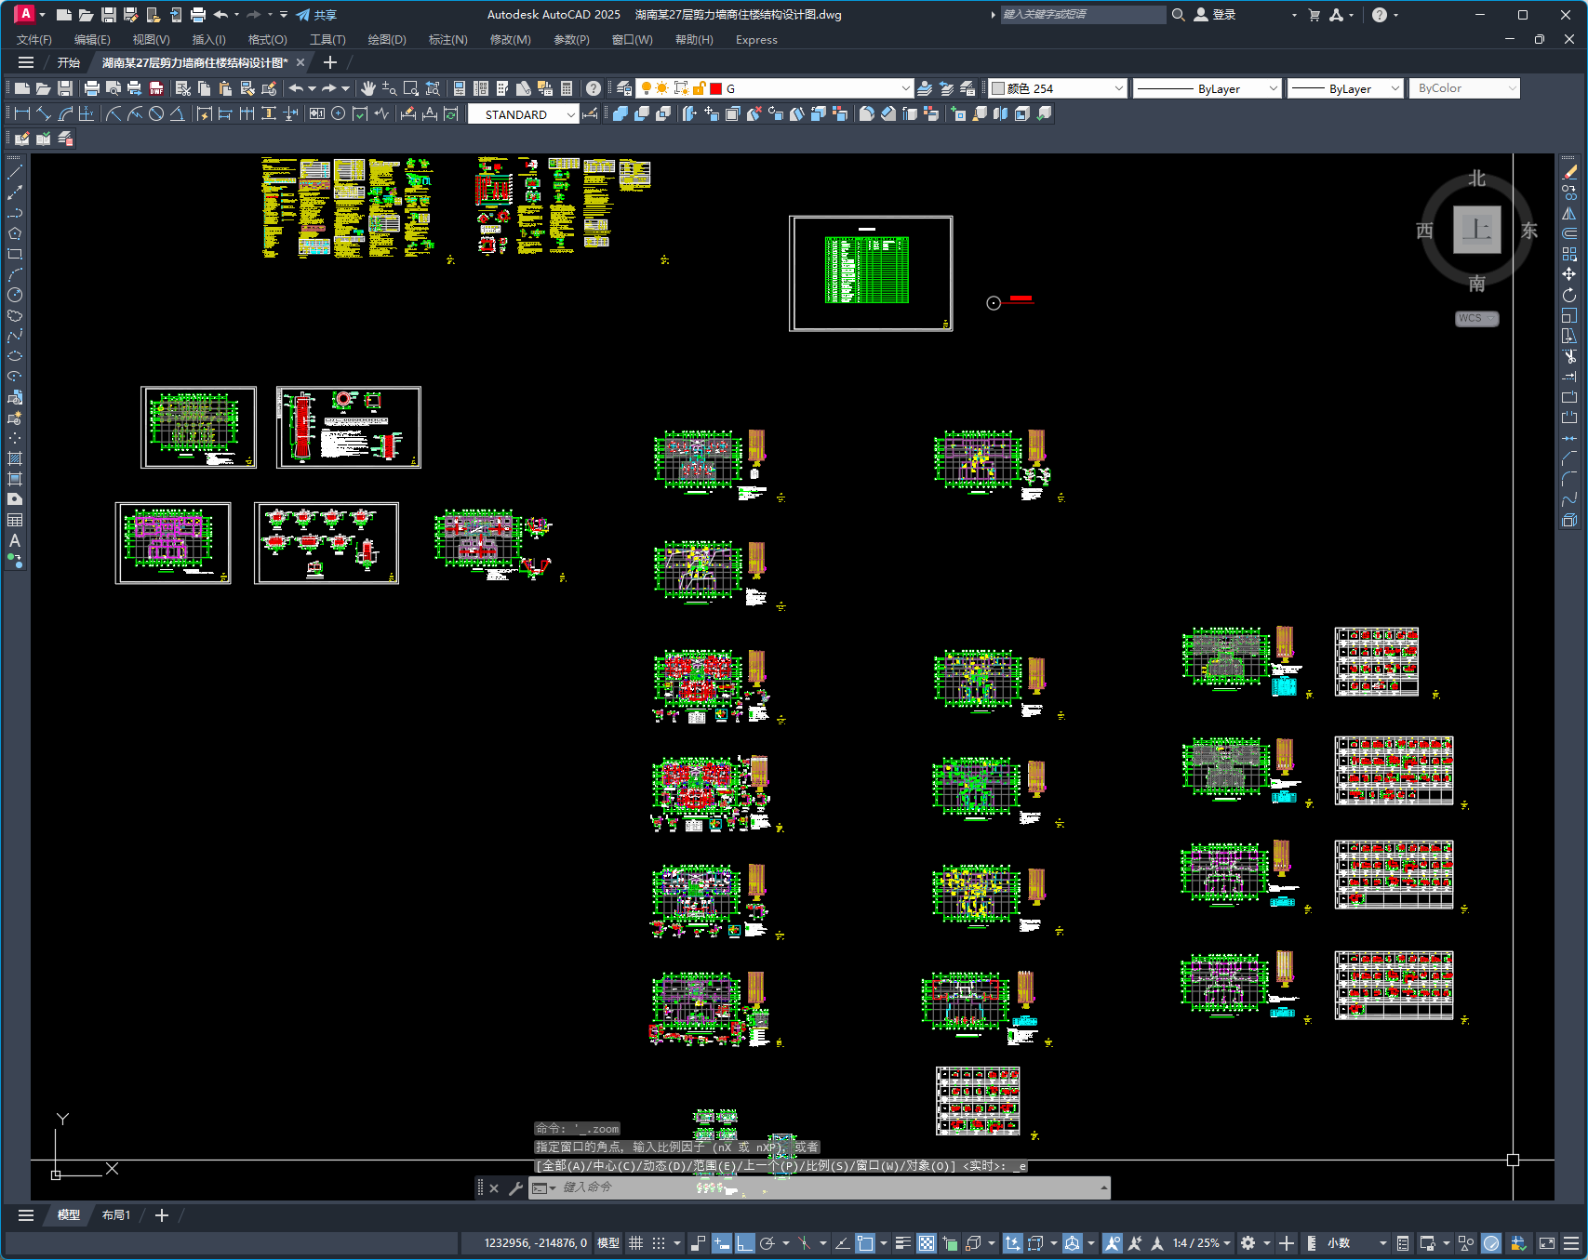Viewport: 1588px width, 1260px height.
Task: Click the Trim tool in right toolbar
Action: click(1569, 356)
